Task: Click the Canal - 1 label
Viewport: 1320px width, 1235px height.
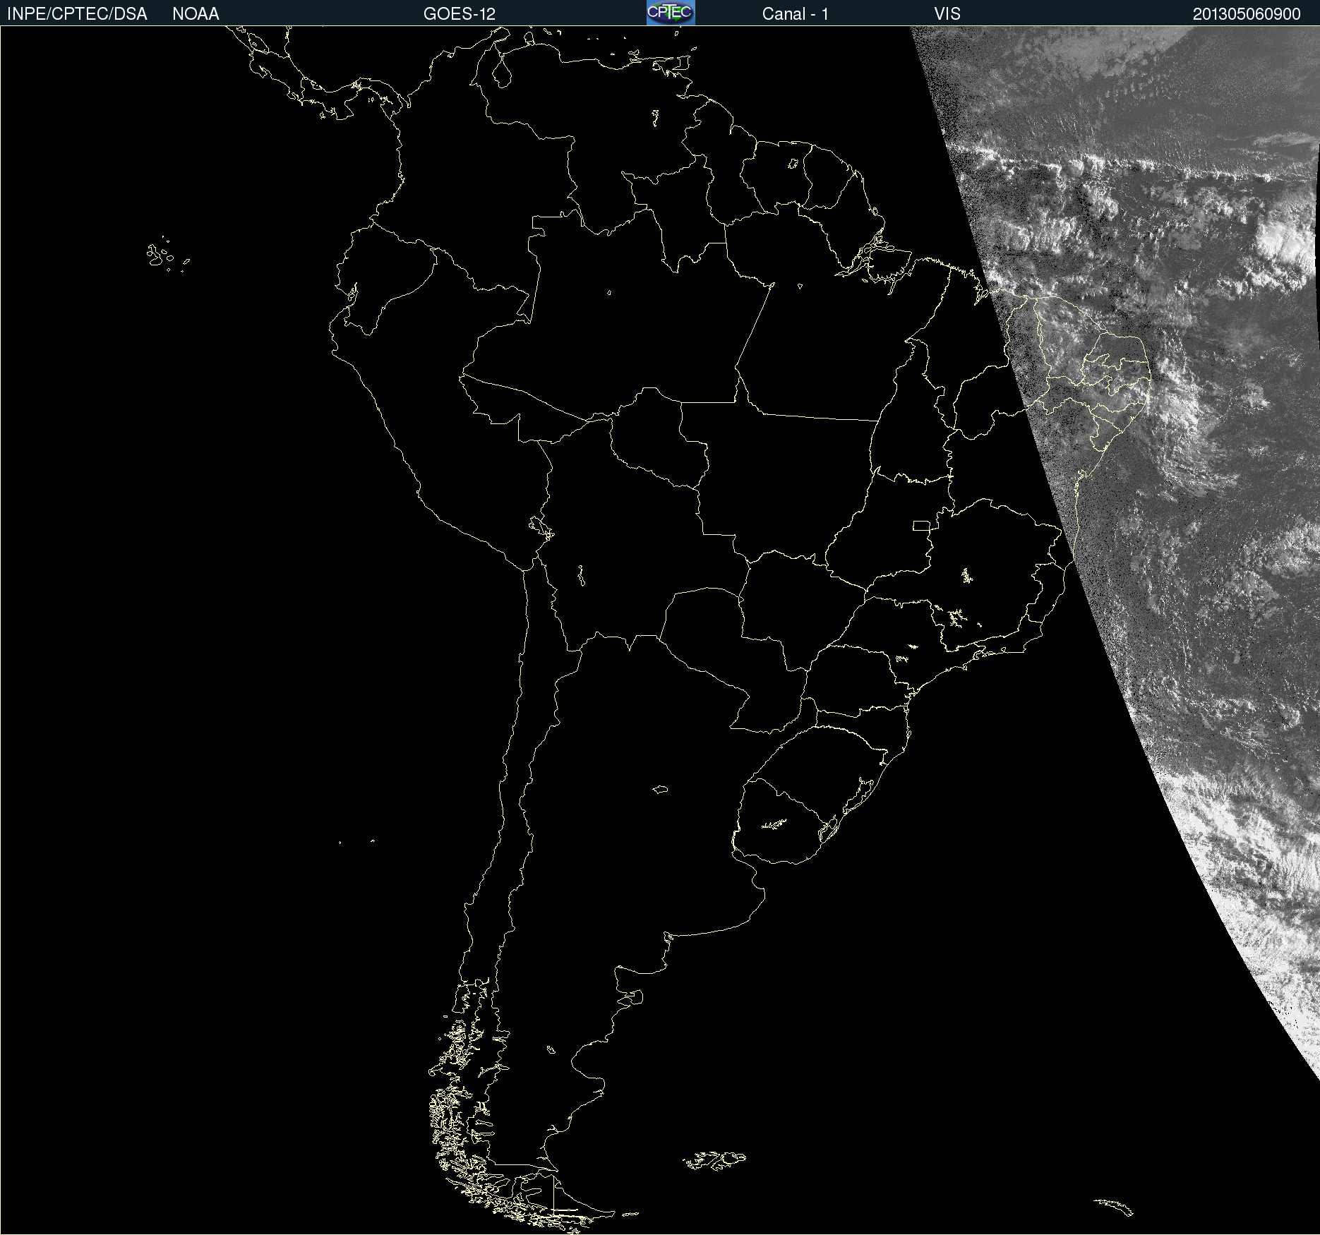Action: (796, 14)
